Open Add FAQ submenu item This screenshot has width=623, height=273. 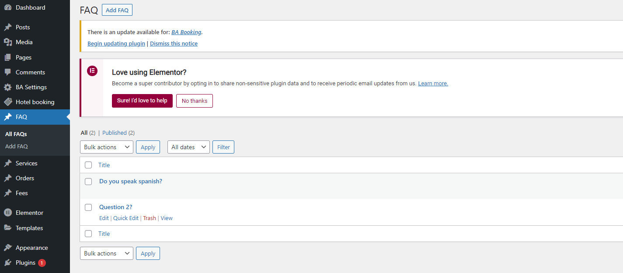(17, 147)
